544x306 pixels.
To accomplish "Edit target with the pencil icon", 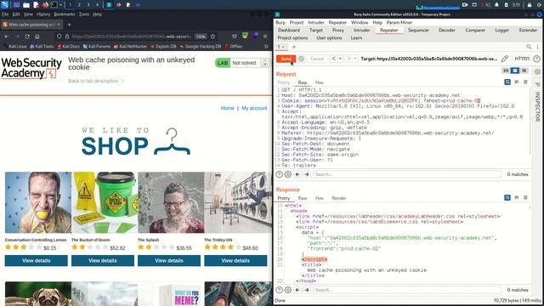I will (x=505, y=59).
